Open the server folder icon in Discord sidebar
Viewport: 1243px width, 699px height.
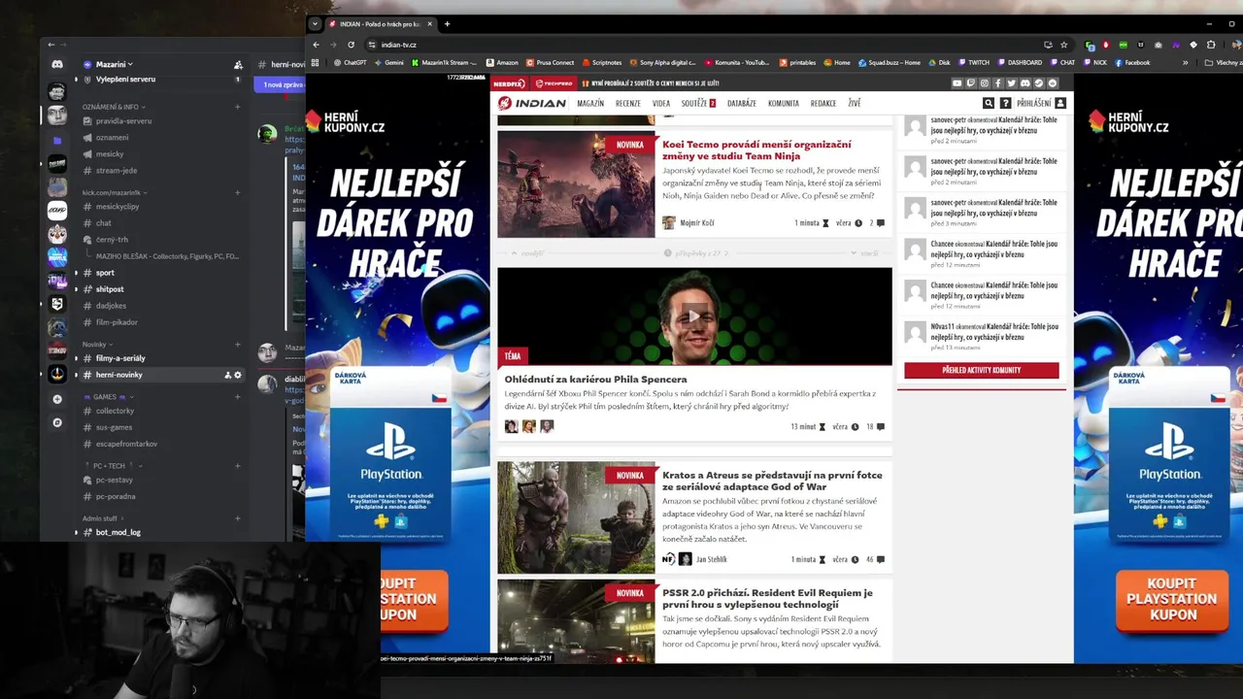pyautogui.click(x=57, y=140)
